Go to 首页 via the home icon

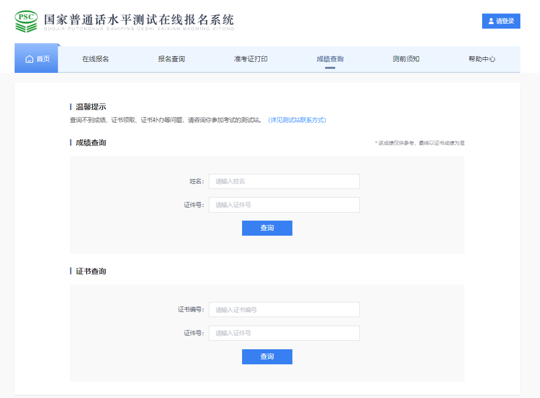30,59
